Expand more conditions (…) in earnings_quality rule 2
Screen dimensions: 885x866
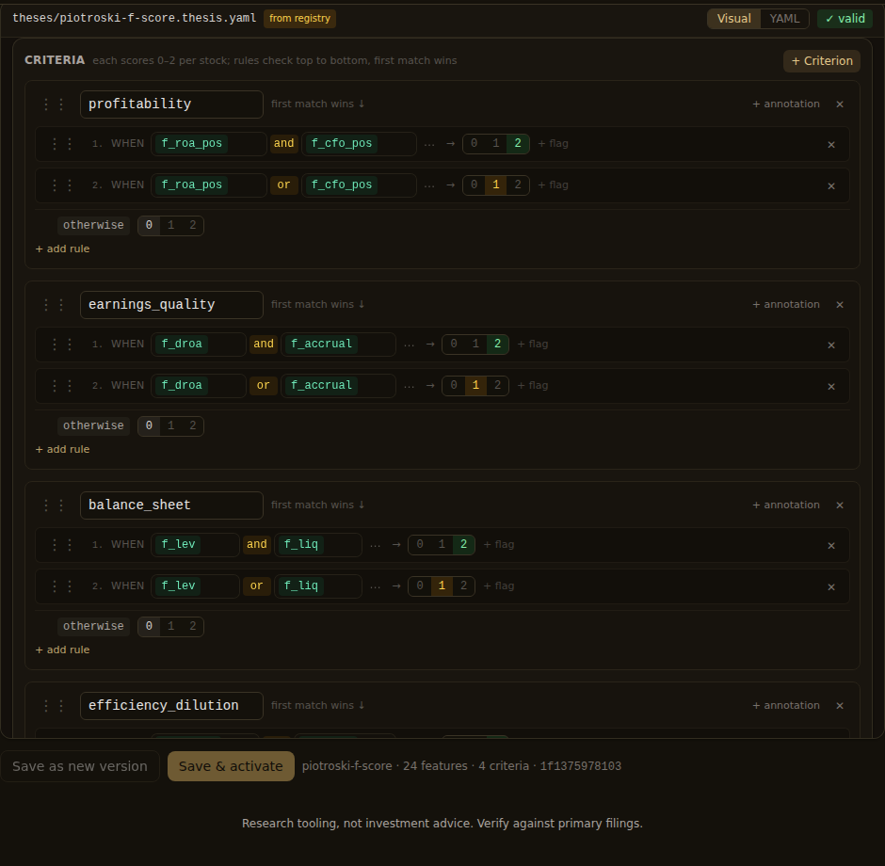tap(410, 385)
